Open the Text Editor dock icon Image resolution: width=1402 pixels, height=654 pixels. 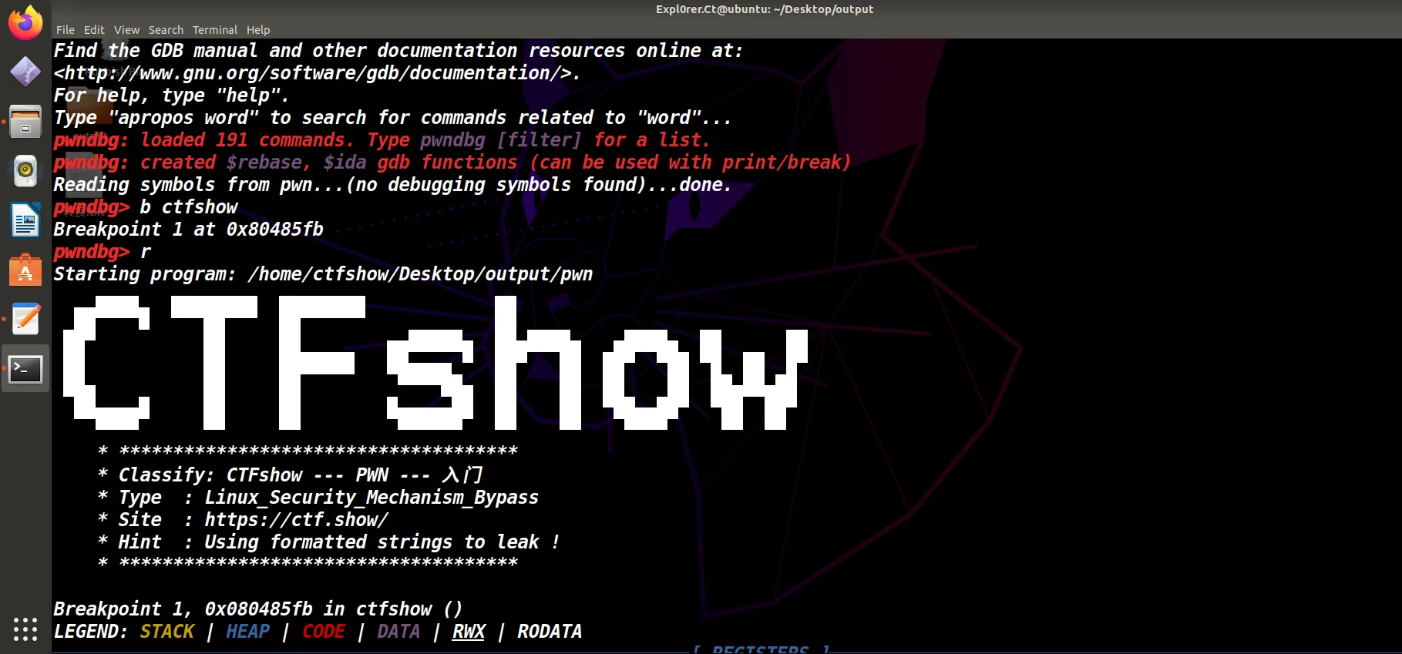click(x=25, y=320)
